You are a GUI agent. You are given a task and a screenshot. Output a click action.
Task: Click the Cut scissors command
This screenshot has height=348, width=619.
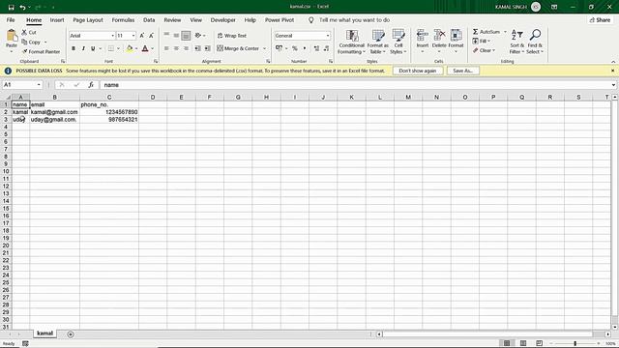(x=29, y=32)
